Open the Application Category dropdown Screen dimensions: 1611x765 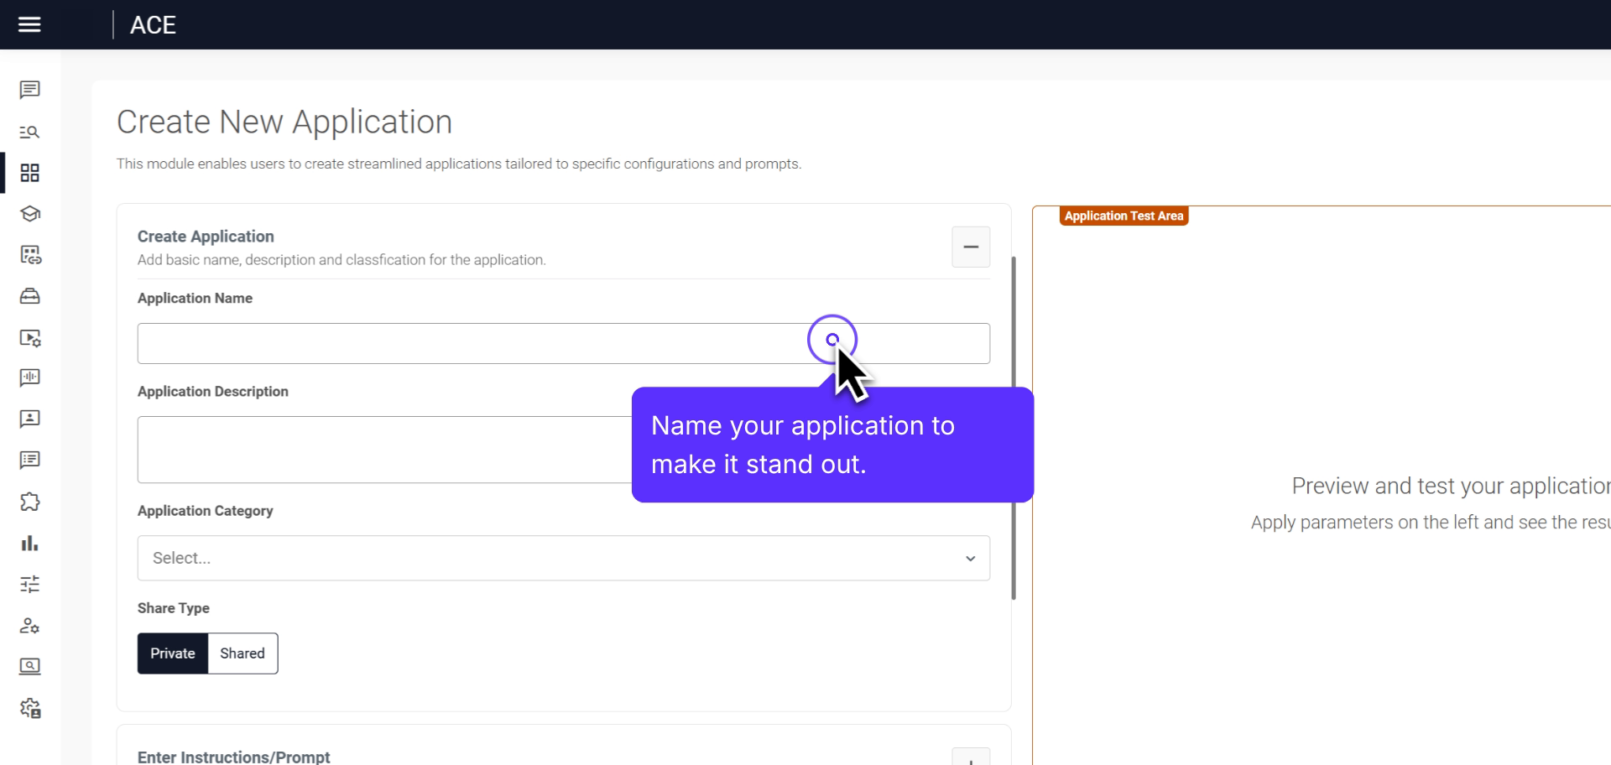pos(563,558)
